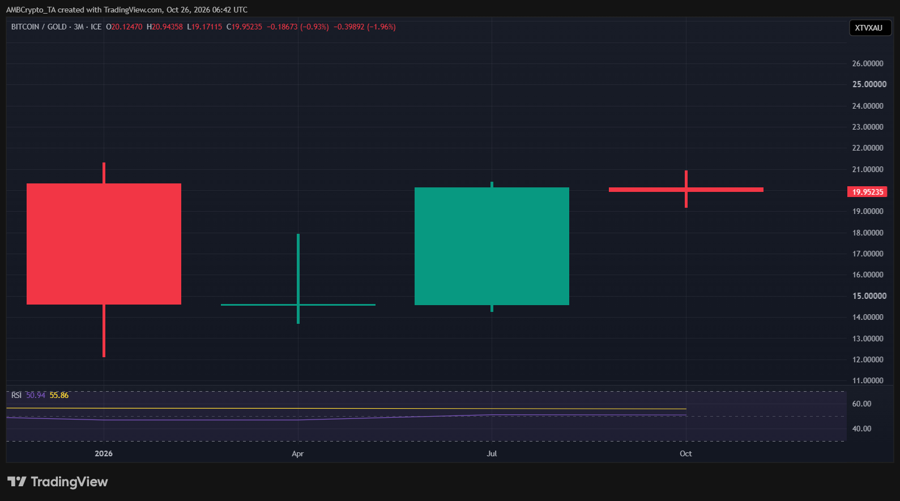Click the RSI moving average value 55.86
The height and width of the screenshot is (501, 900).
point(59,395)
